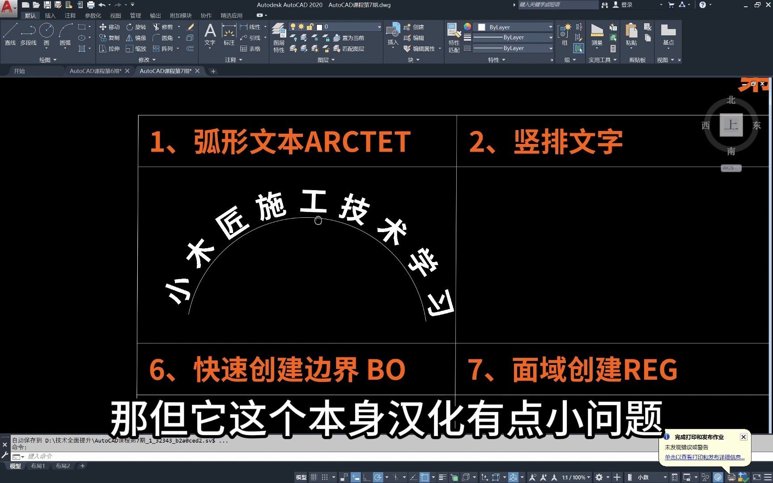The width and height of the screenshot is (773, 483).
Task: Close the 完成打印和发布作业 notification
Action: 743,437
